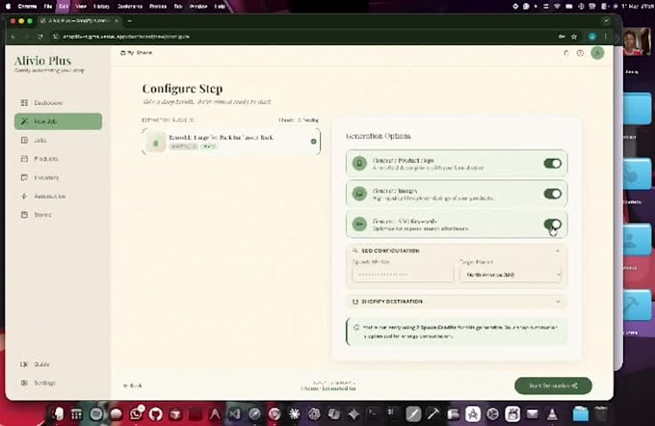Click the OpenAI API Key field
This screenshot has height=426, width=655.
[403, 275]
